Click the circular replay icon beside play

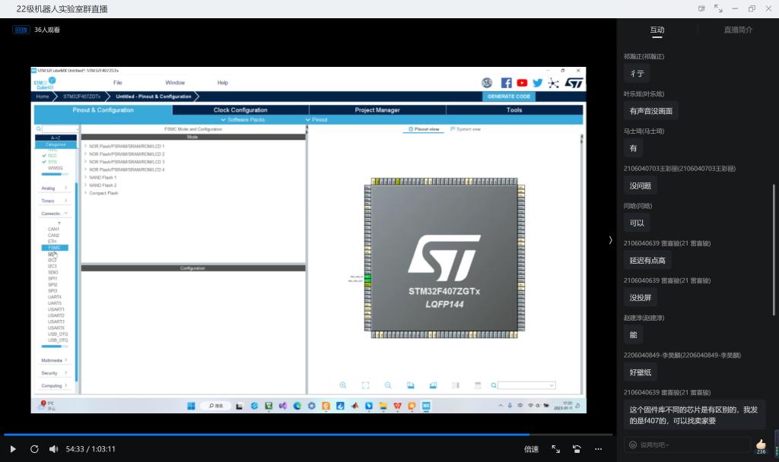[x=34, y=449]
